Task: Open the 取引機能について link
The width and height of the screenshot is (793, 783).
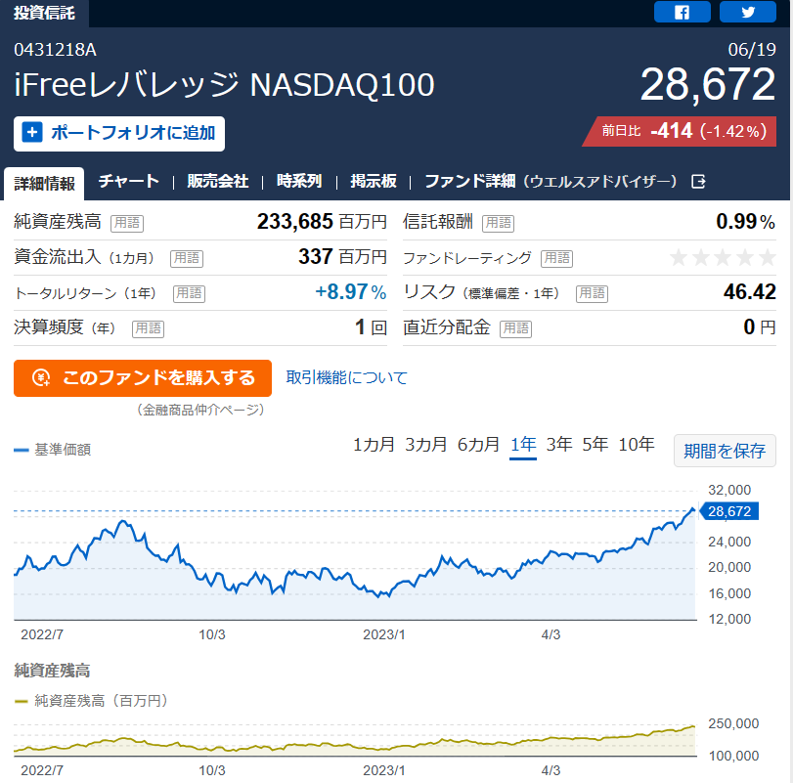Action: (346, 377)
